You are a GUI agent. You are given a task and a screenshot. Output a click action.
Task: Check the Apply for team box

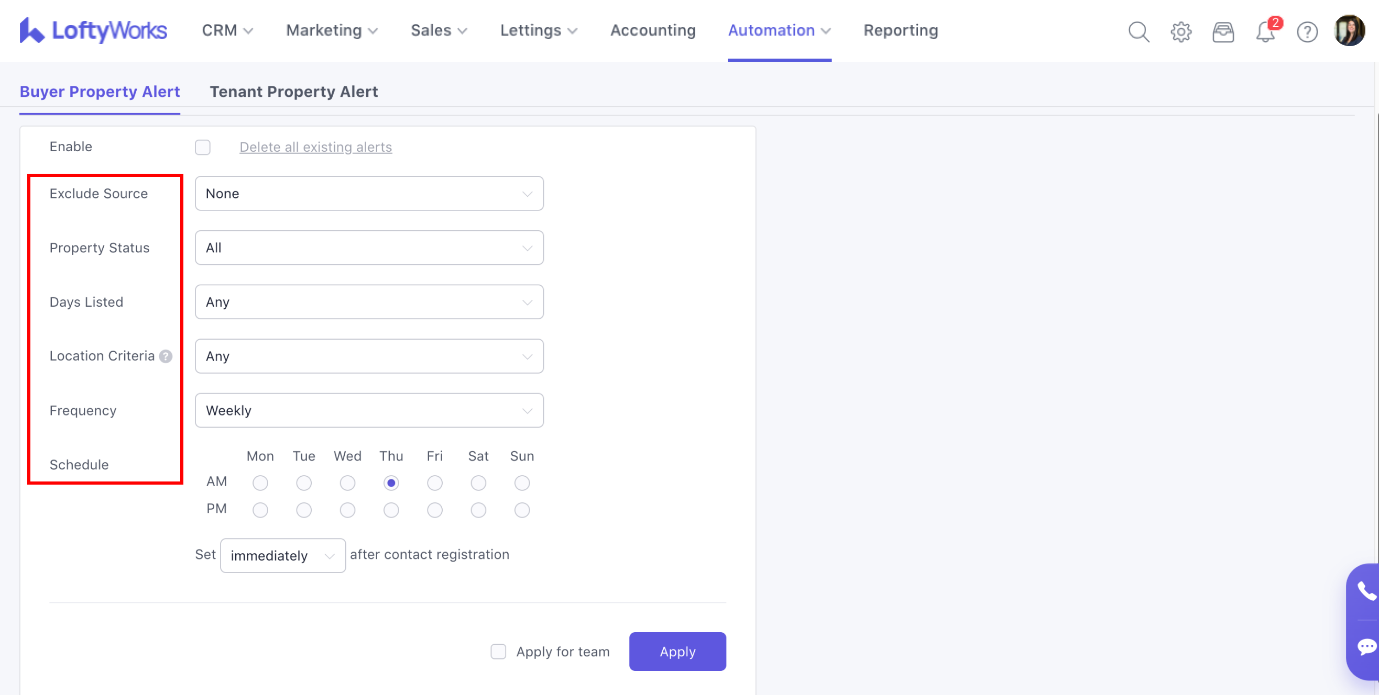tap(498, 651)
